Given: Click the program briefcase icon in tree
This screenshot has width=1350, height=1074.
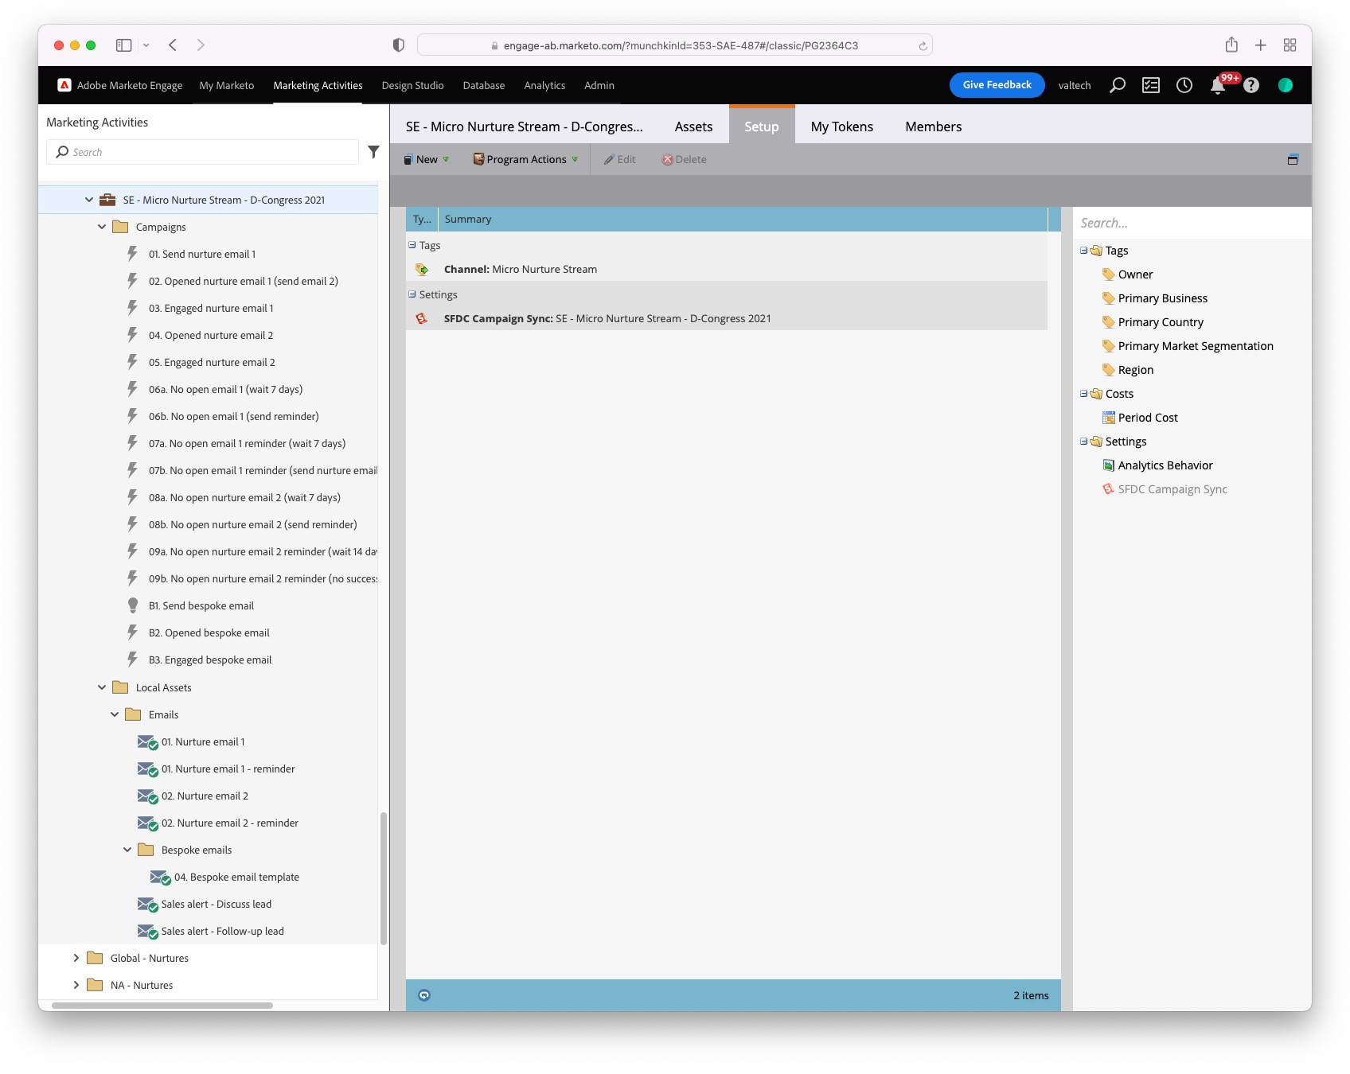Looking at the screenshot, I should point(107,200).
